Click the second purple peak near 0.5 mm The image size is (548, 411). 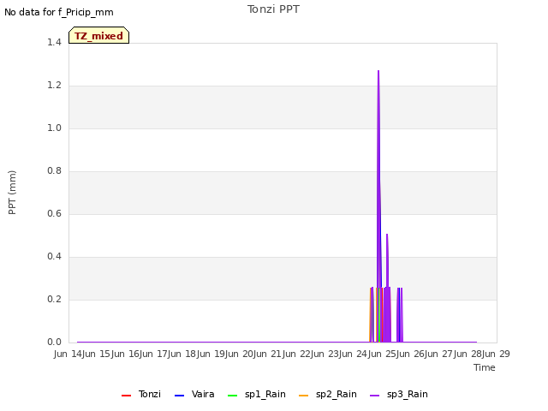(387, 235)
